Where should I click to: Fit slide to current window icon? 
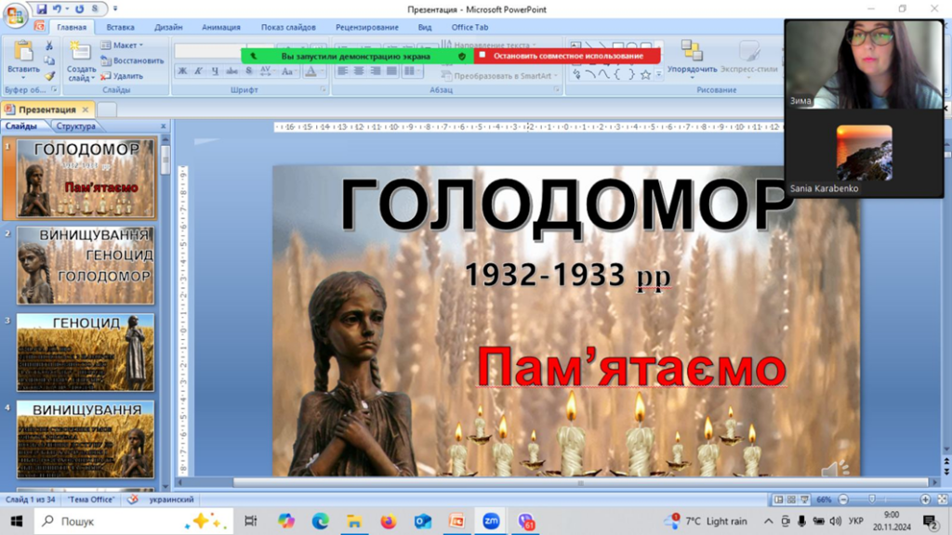click(943, 500)
